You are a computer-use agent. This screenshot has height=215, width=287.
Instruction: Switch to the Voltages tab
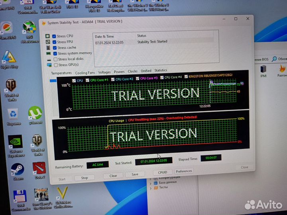tap(104, 72)
